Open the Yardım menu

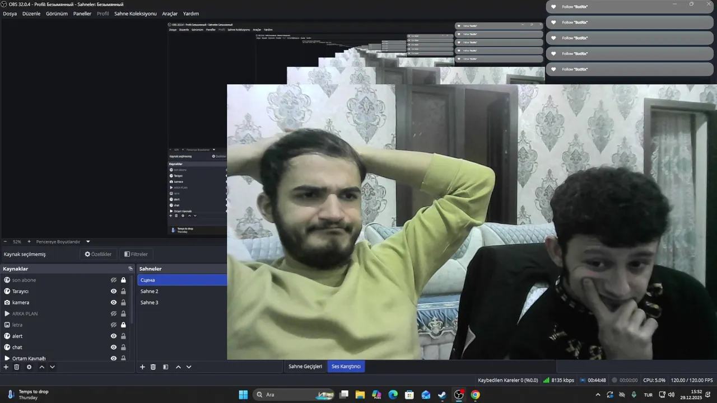coord(191,13)
